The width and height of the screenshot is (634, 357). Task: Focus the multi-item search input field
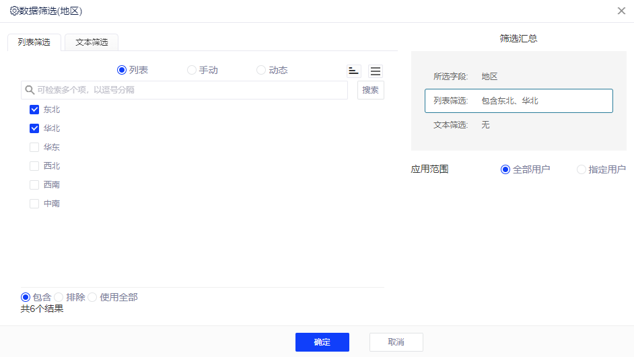(188, 89)
